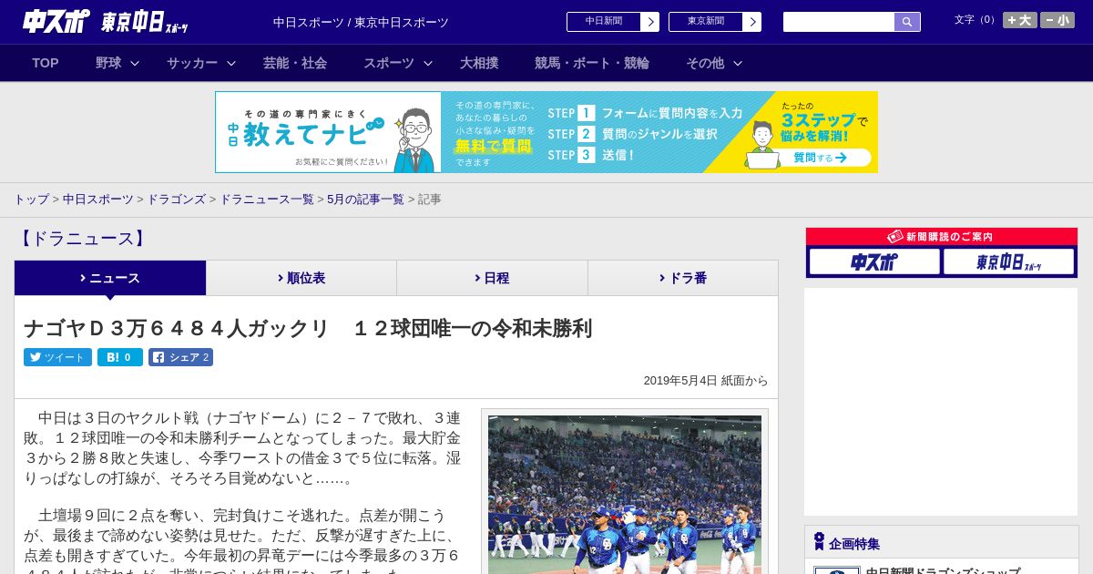Open the 中日新聞 header button

604,22
